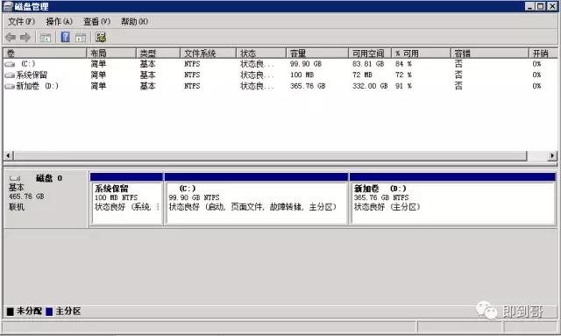Viewport: 561px width, 336px height.
Task: Click the 磁盘管理 title bar app icon
Action: click(x=8, y=6)
